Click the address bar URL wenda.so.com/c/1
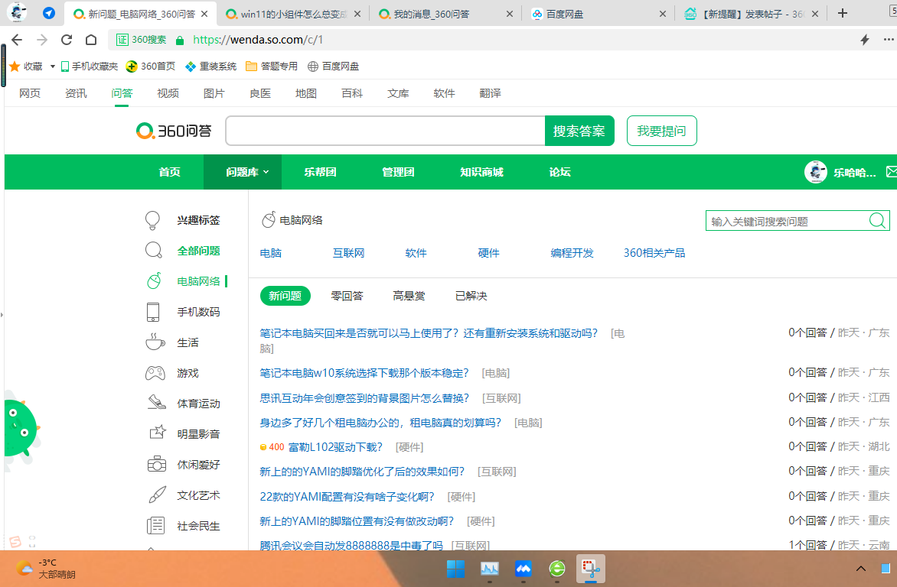 (258, 40)
